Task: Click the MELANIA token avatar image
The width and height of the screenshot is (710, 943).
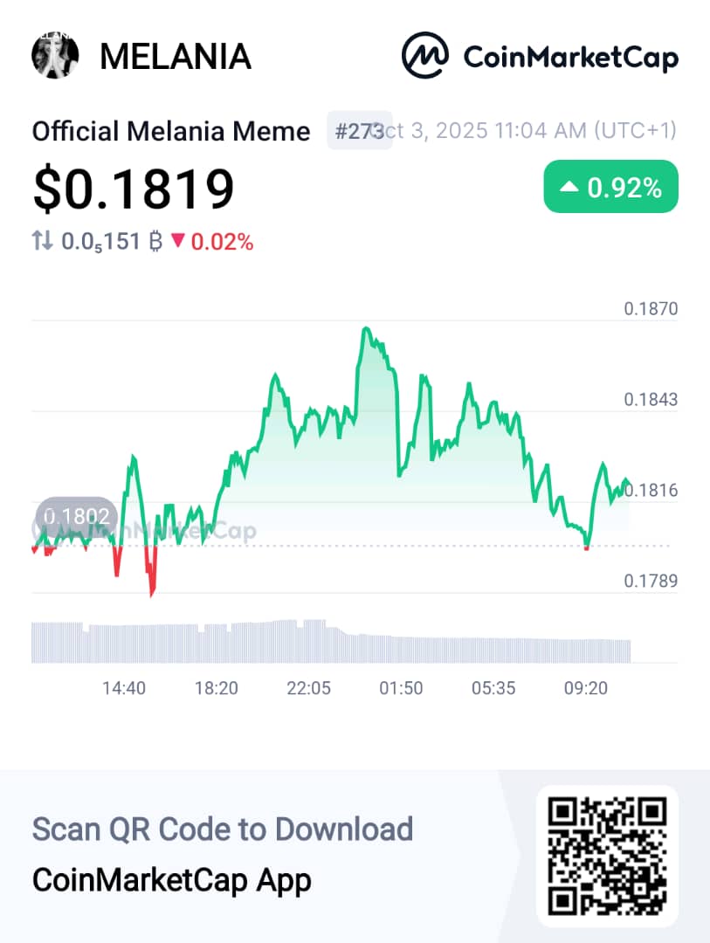Action: 55,56
